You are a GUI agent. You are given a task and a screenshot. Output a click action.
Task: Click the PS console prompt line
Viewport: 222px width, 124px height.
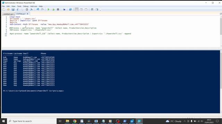point(33,91)
